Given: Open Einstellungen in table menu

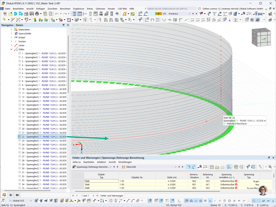Looking at the screenshot, I should pos(125,162).
